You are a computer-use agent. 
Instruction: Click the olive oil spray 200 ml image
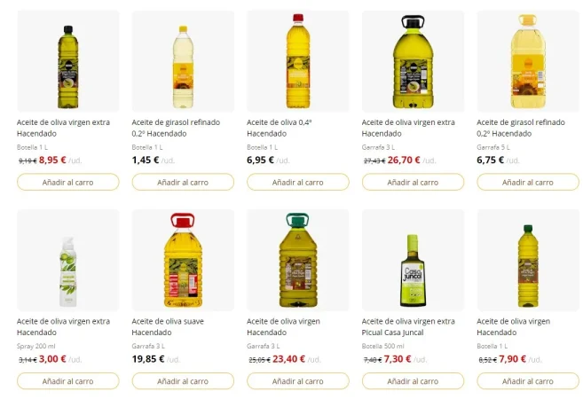(67, 260)
